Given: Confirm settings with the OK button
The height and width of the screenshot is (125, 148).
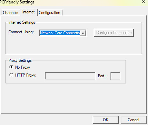Looking at the screenshot, I should (106, 120).
